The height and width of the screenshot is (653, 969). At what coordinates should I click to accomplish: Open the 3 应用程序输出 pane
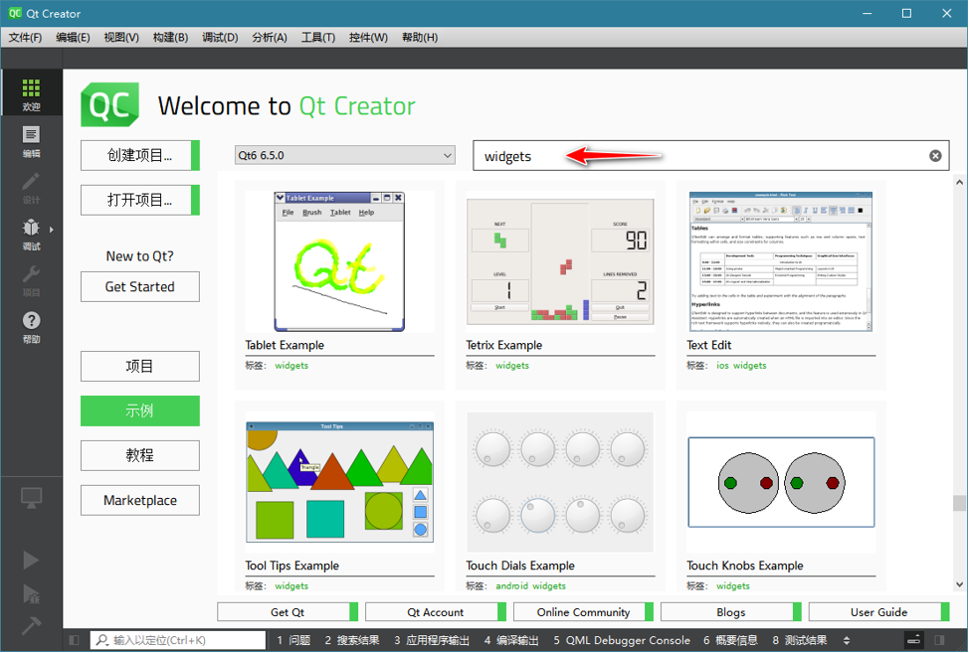point(432,640)
